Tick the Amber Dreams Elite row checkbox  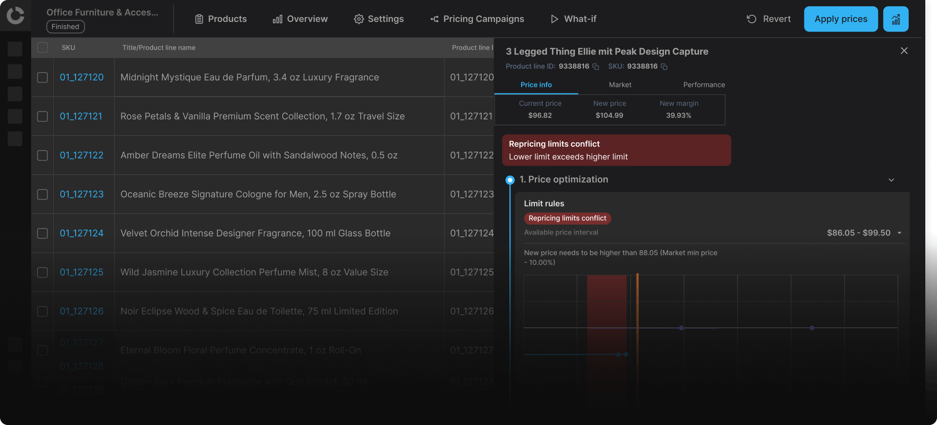[x=42, y=155]
